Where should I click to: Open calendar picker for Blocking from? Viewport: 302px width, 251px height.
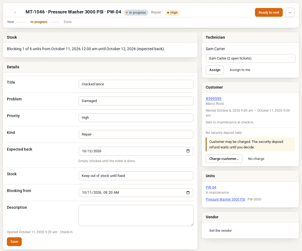click(188, 192)
